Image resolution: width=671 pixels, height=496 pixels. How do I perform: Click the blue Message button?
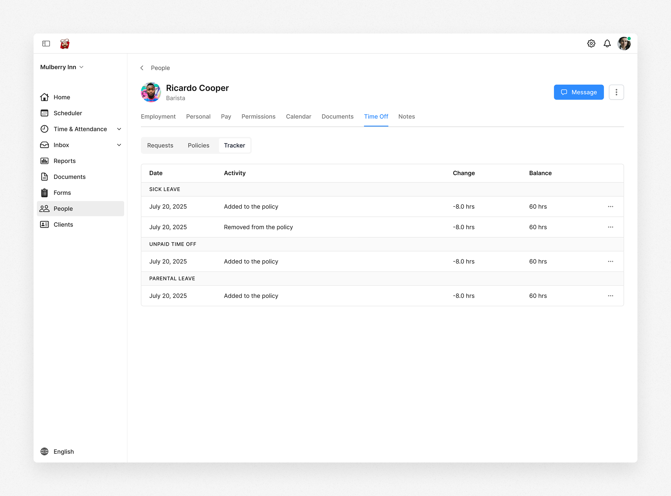pyautogui.click(x=579, y=92)
